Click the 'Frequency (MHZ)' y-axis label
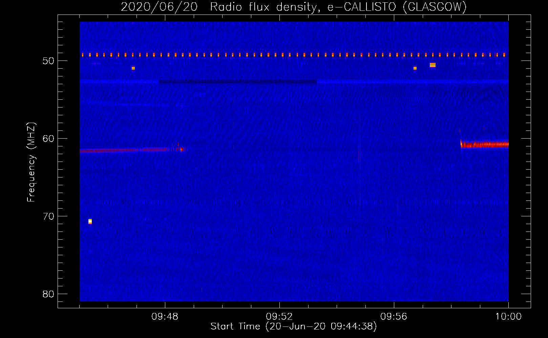This screenshot has height=338, width=548. [x=31, y=162]
